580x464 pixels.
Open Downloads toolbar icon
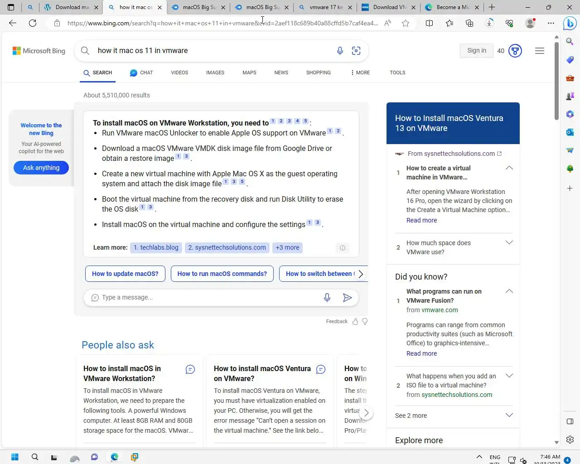click(x=489, y=23)
